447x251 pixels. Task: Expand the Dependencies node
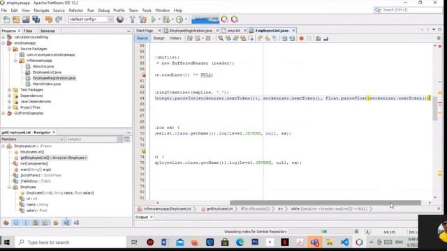pyautogui.click(x=9, y=96)
